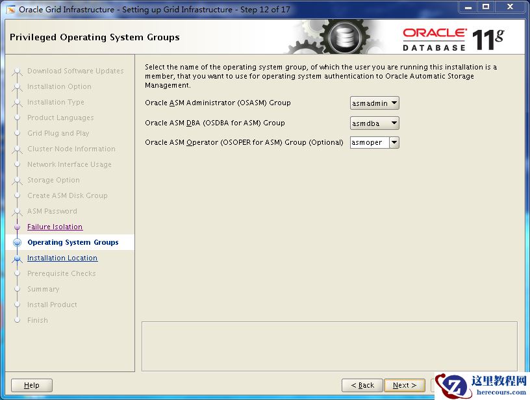The image size is (530, 400).
Task: Click the Grid Plug and Play step
Action: [x=58, y=133]
